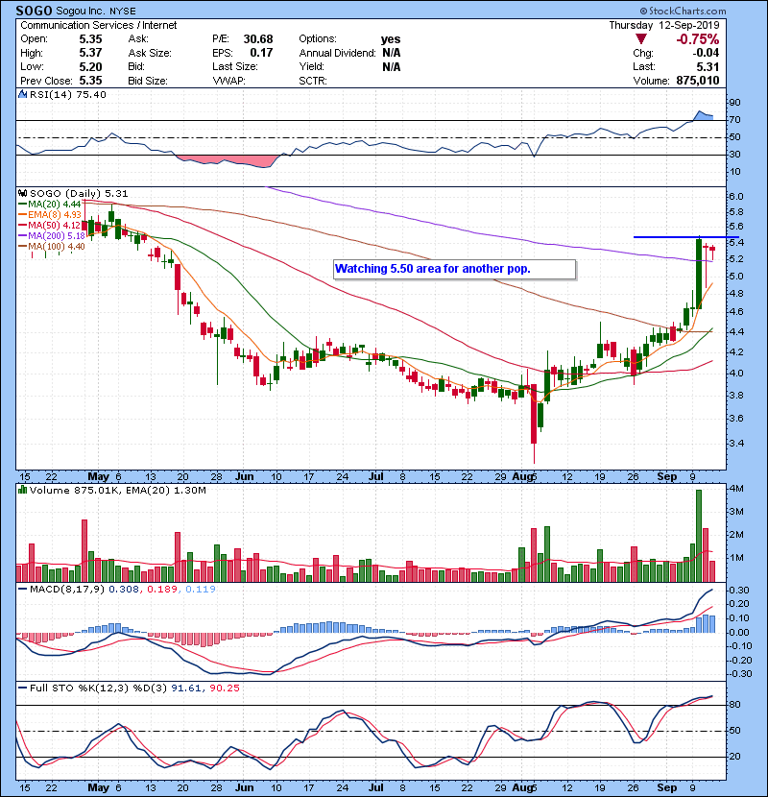This screenshot has width=768, height=797.
Task: Select the Low value 5.20
Action: click(x=90, y=66)
